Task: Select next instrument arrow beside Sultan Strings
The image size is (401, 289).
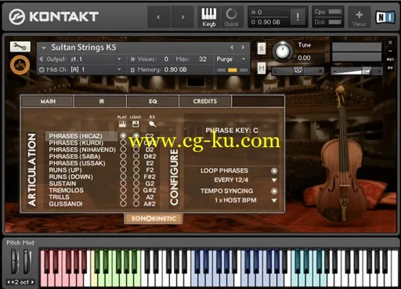Action: [x=243, y=48]
